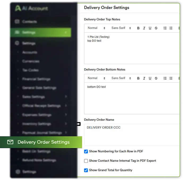183x180 pixels.
Task: Open General Sale Settings in sidebar
Action: [39, 88]
